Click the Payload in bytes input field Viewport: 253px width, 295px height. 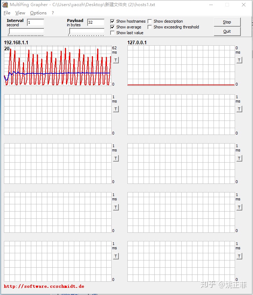coord(95,22)
